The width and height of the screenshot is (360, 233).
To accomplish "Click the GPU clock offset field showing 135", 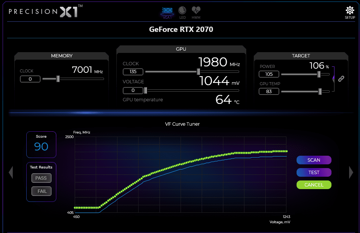I will click(133, 72).
